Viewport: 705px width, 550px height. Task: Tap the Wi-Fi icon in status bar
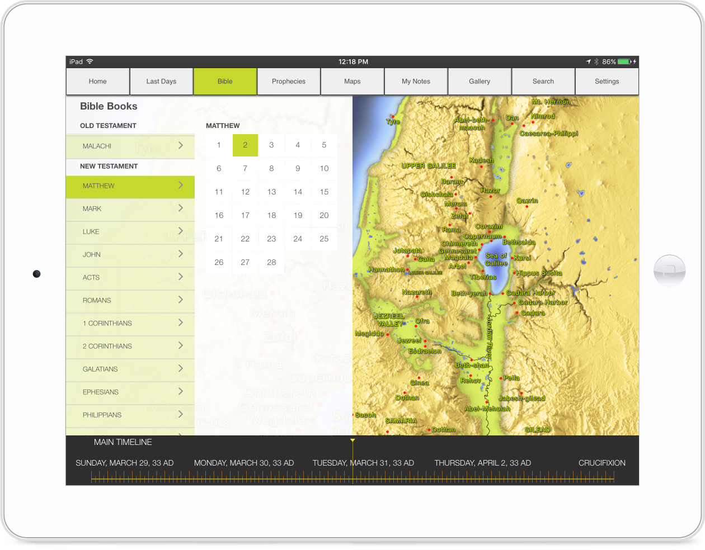point(90,61)
